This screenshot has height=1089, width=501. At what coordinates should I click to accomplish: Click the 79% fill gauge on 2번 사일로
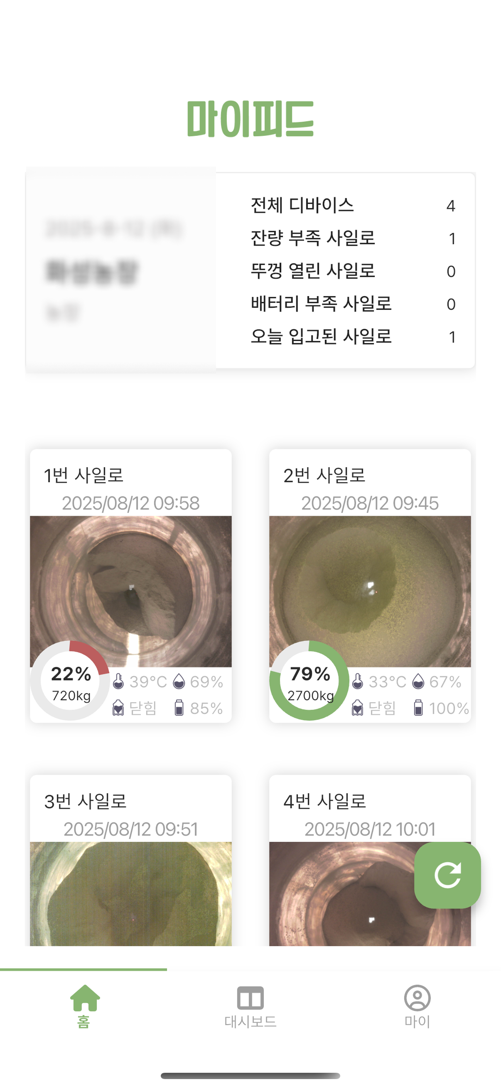pos(309,680)
